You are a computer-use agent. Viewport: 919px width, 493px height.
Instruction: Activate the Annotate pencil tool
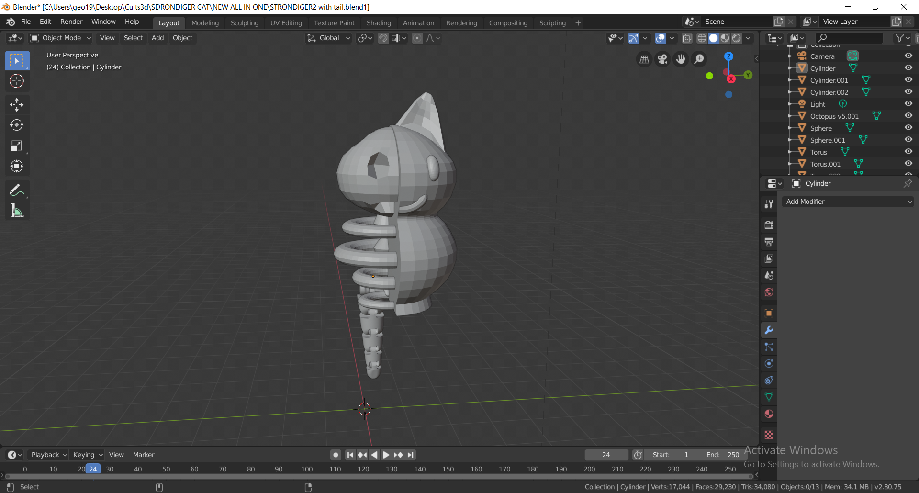tap(17, 190)
